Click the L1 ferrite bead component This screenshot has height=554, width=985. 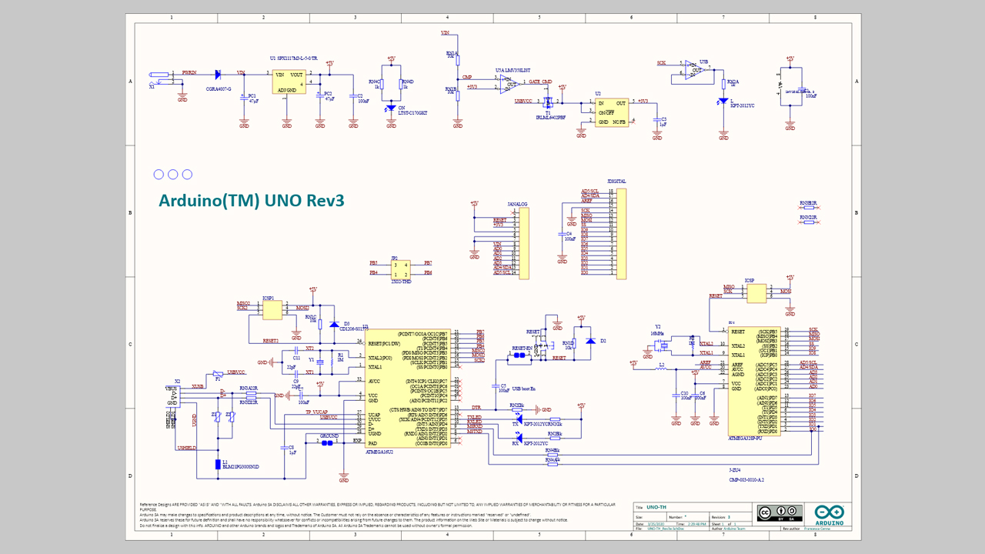(x=219, y=464)
